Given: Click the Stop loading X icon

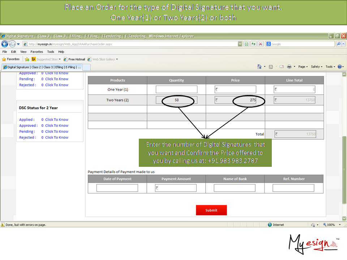Looking at the screenshot, I should tap(260, 44).
